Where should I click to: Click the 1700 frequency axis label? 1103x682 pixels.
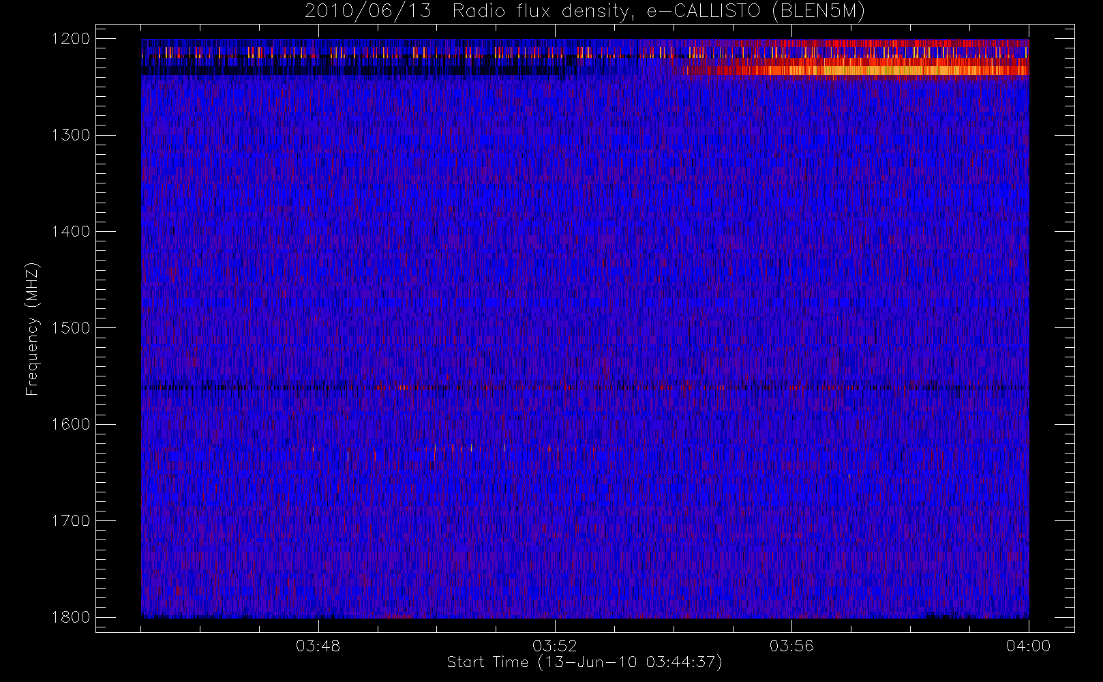tap(71, 520)
